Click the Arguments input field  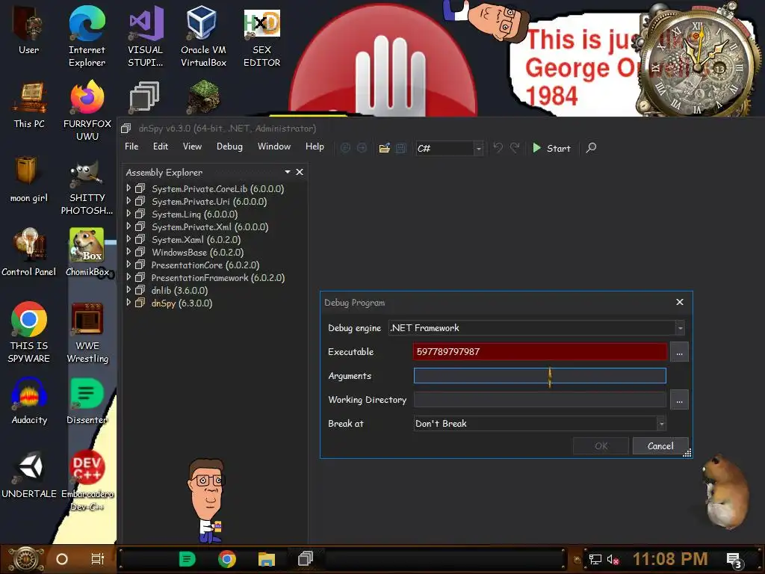pos(539,376)
